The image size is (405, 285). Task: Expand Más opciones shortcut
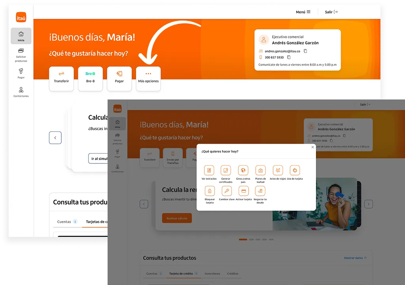148,79
